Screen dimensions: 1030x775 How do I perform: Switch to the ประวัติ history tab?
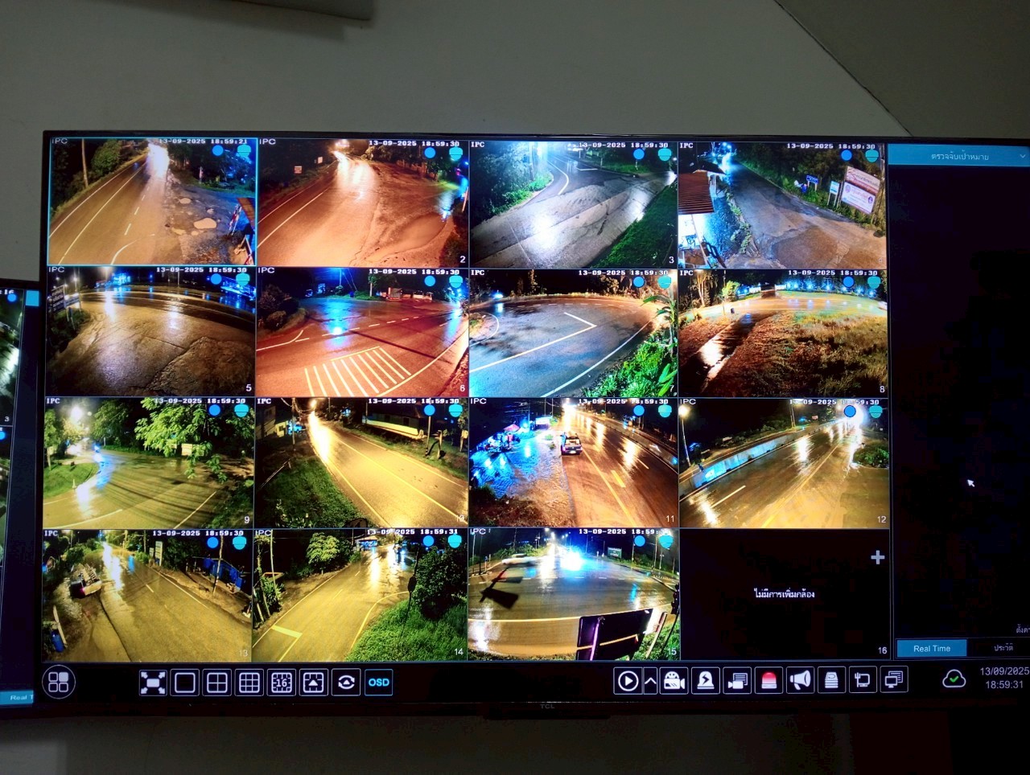(x=1003, y=647)
